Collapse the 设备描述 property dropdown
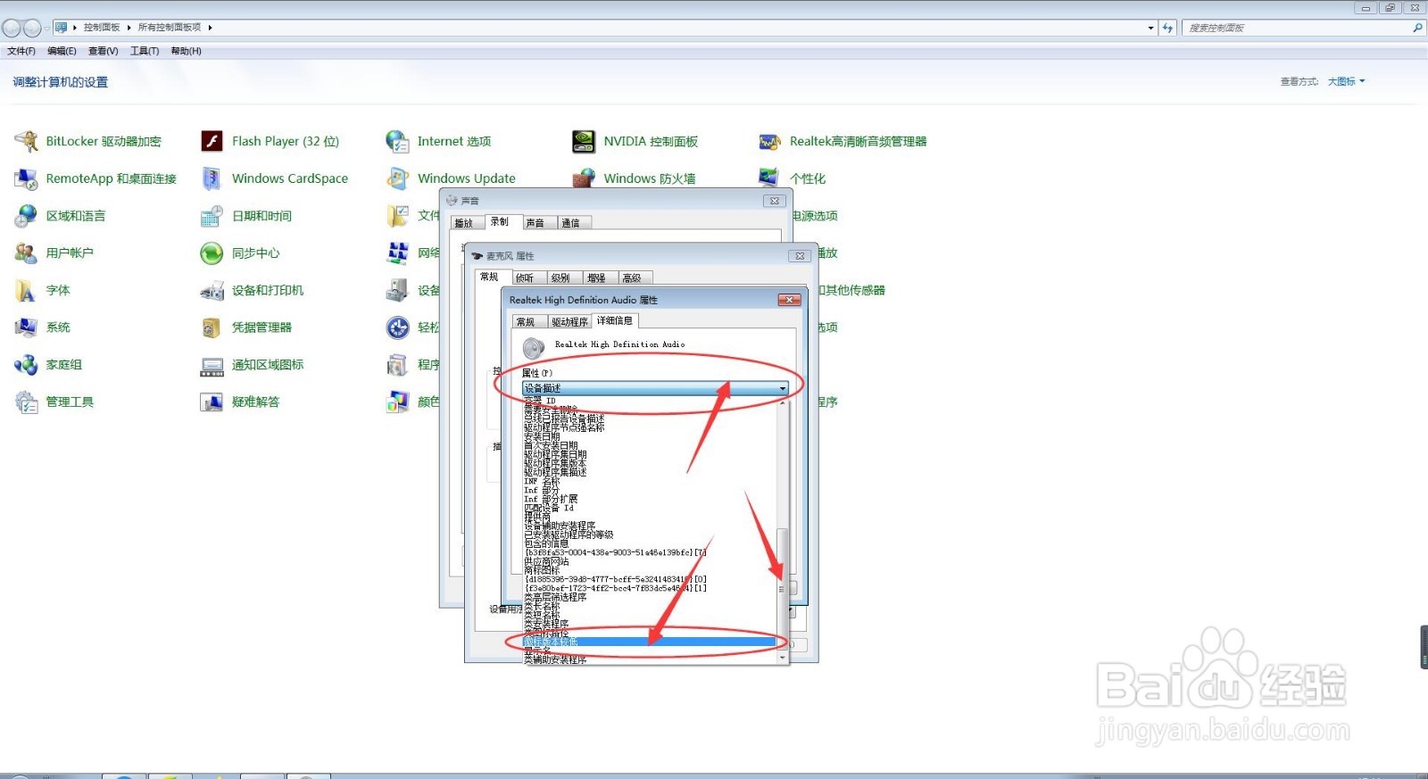Viewport: 1428px width, 779px height. tap(783, 389)
